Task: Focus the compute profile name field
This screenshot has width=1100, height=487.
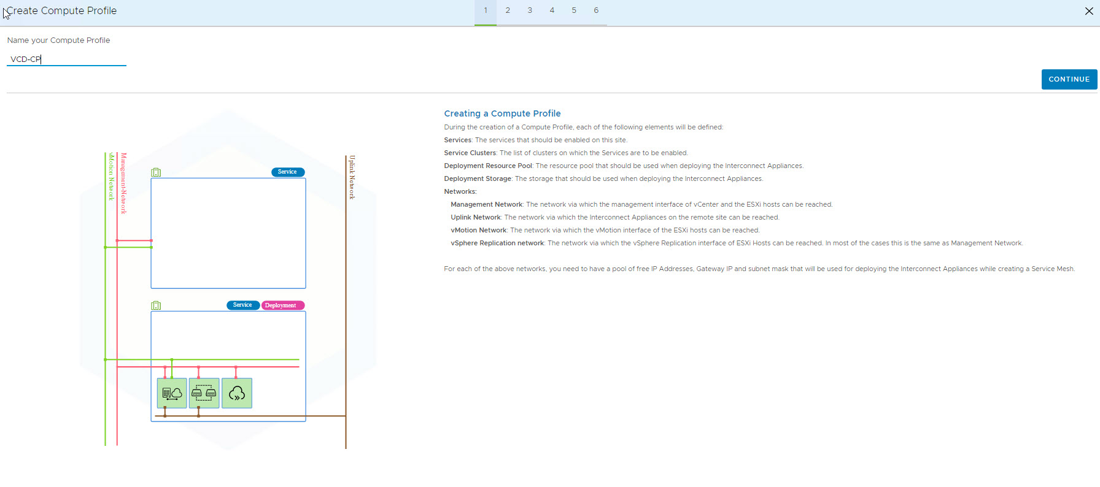Action: click(x=66, y=59)
